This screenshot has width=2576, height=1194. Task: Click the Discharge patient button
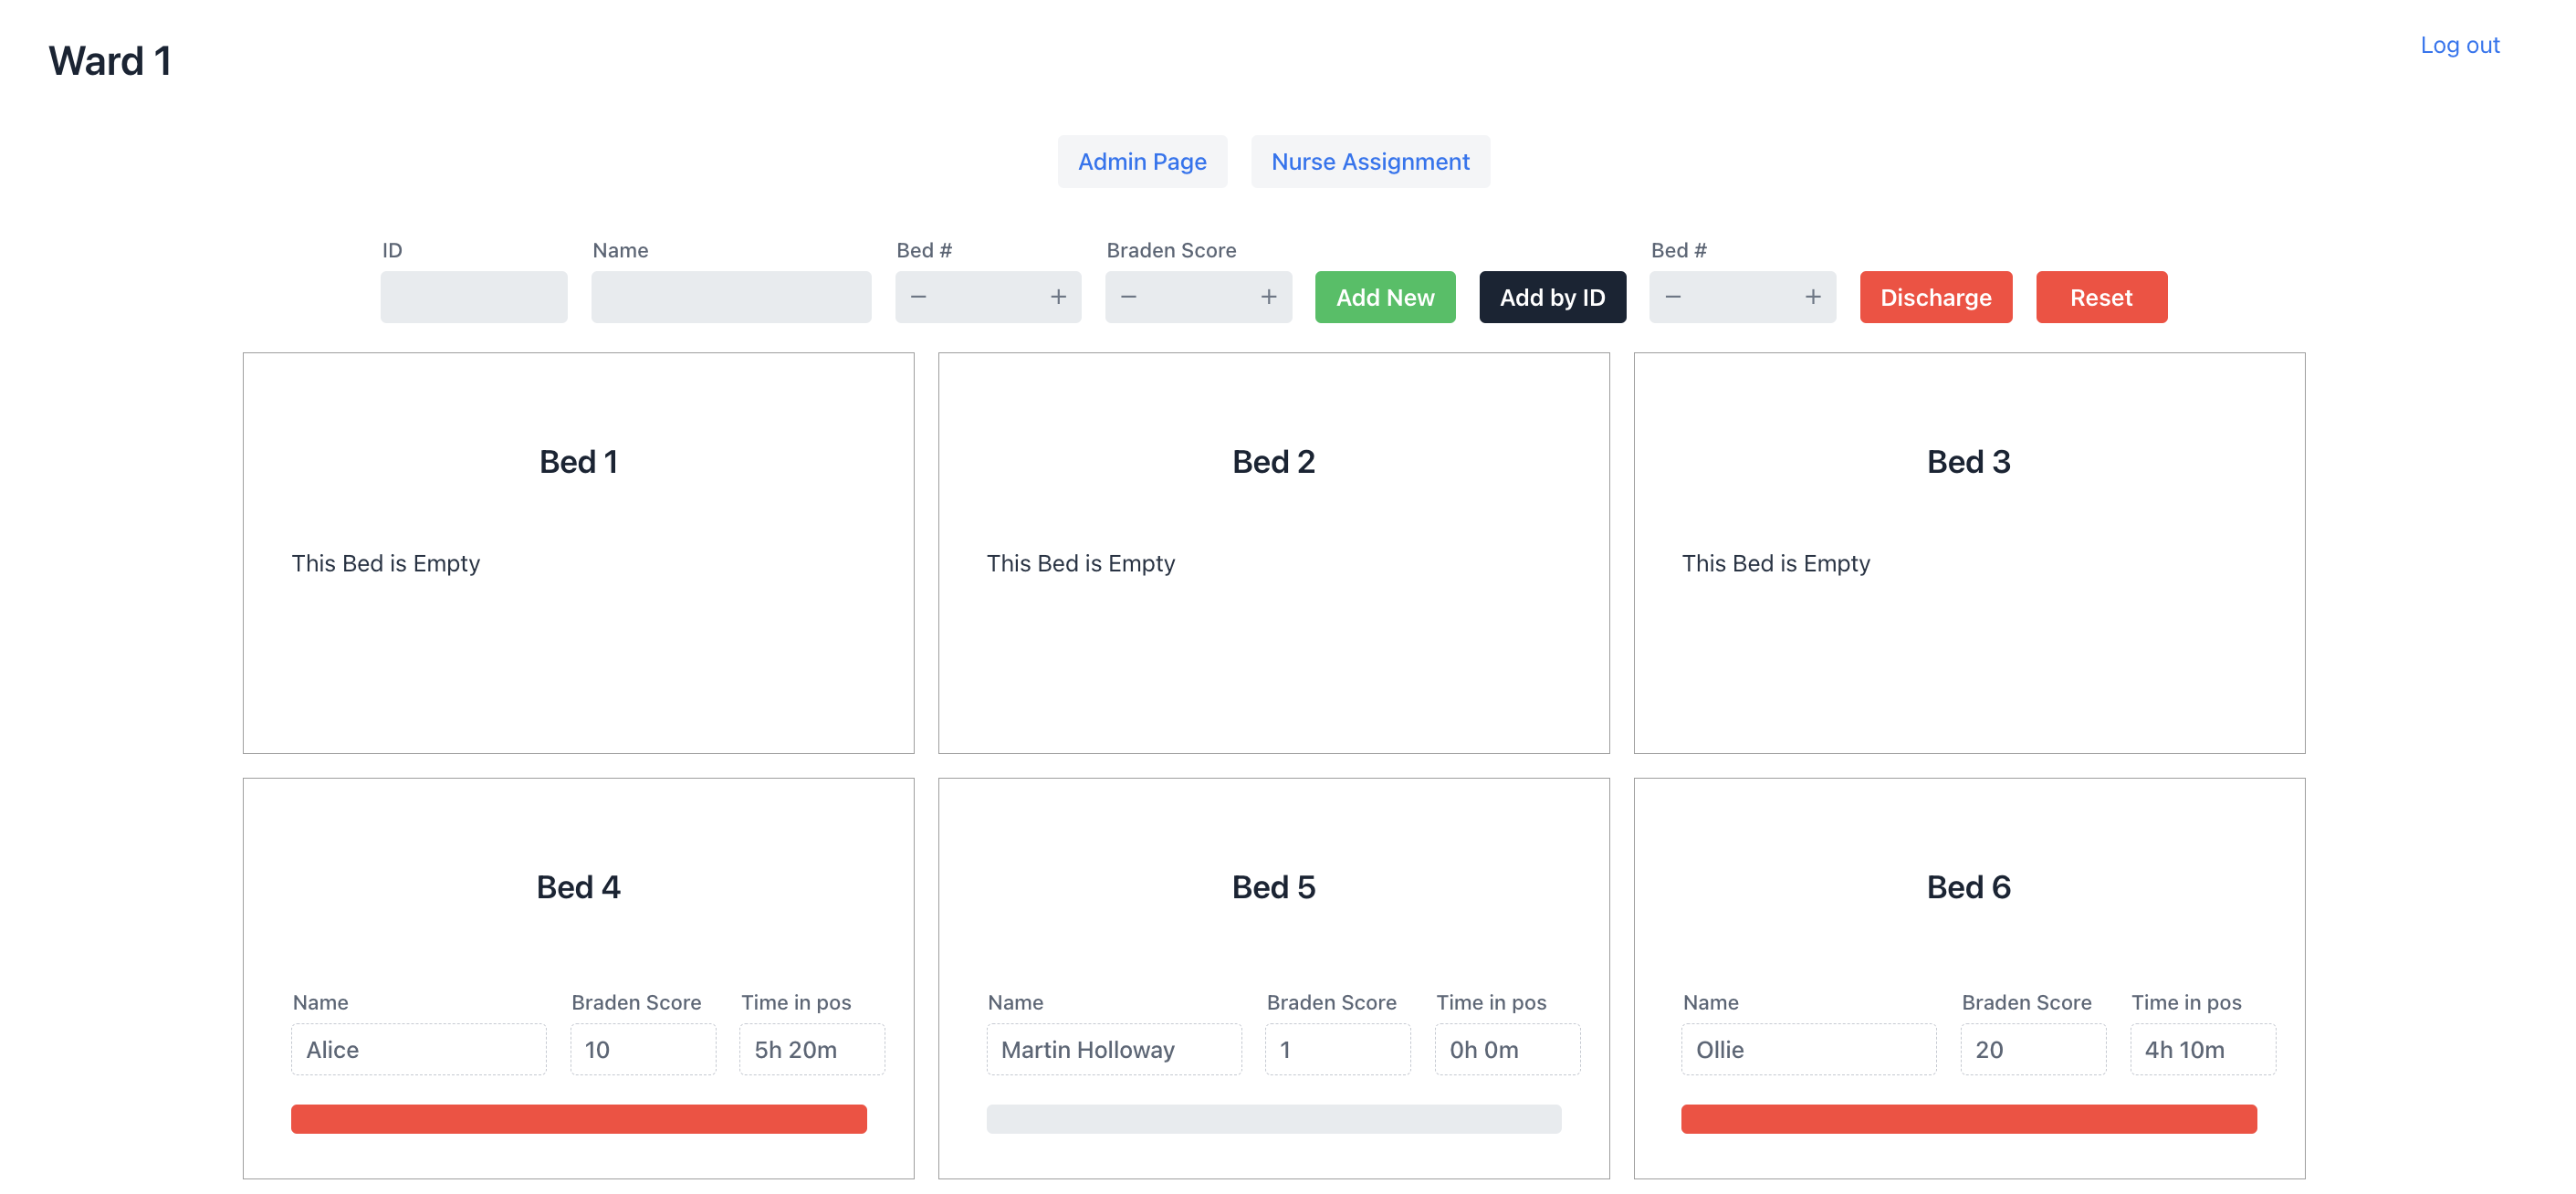click(x=1935, y=298)
